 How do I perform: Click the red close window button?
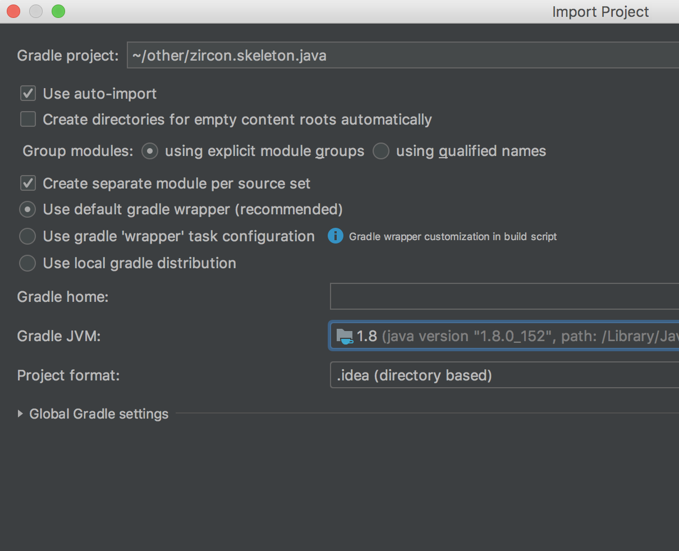click(x=13, y=11)
